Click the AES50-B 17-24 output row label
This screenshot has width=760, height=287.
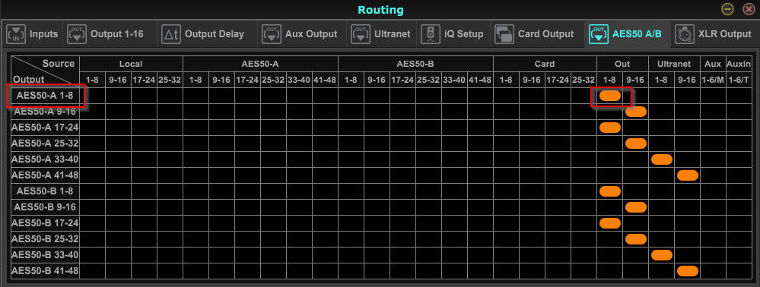(45, 223)
